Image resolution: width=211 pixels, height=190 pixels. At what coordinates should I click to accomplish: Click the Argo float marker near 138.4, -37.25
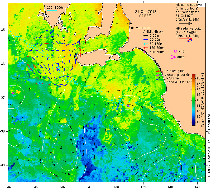(x=128, y=106)
